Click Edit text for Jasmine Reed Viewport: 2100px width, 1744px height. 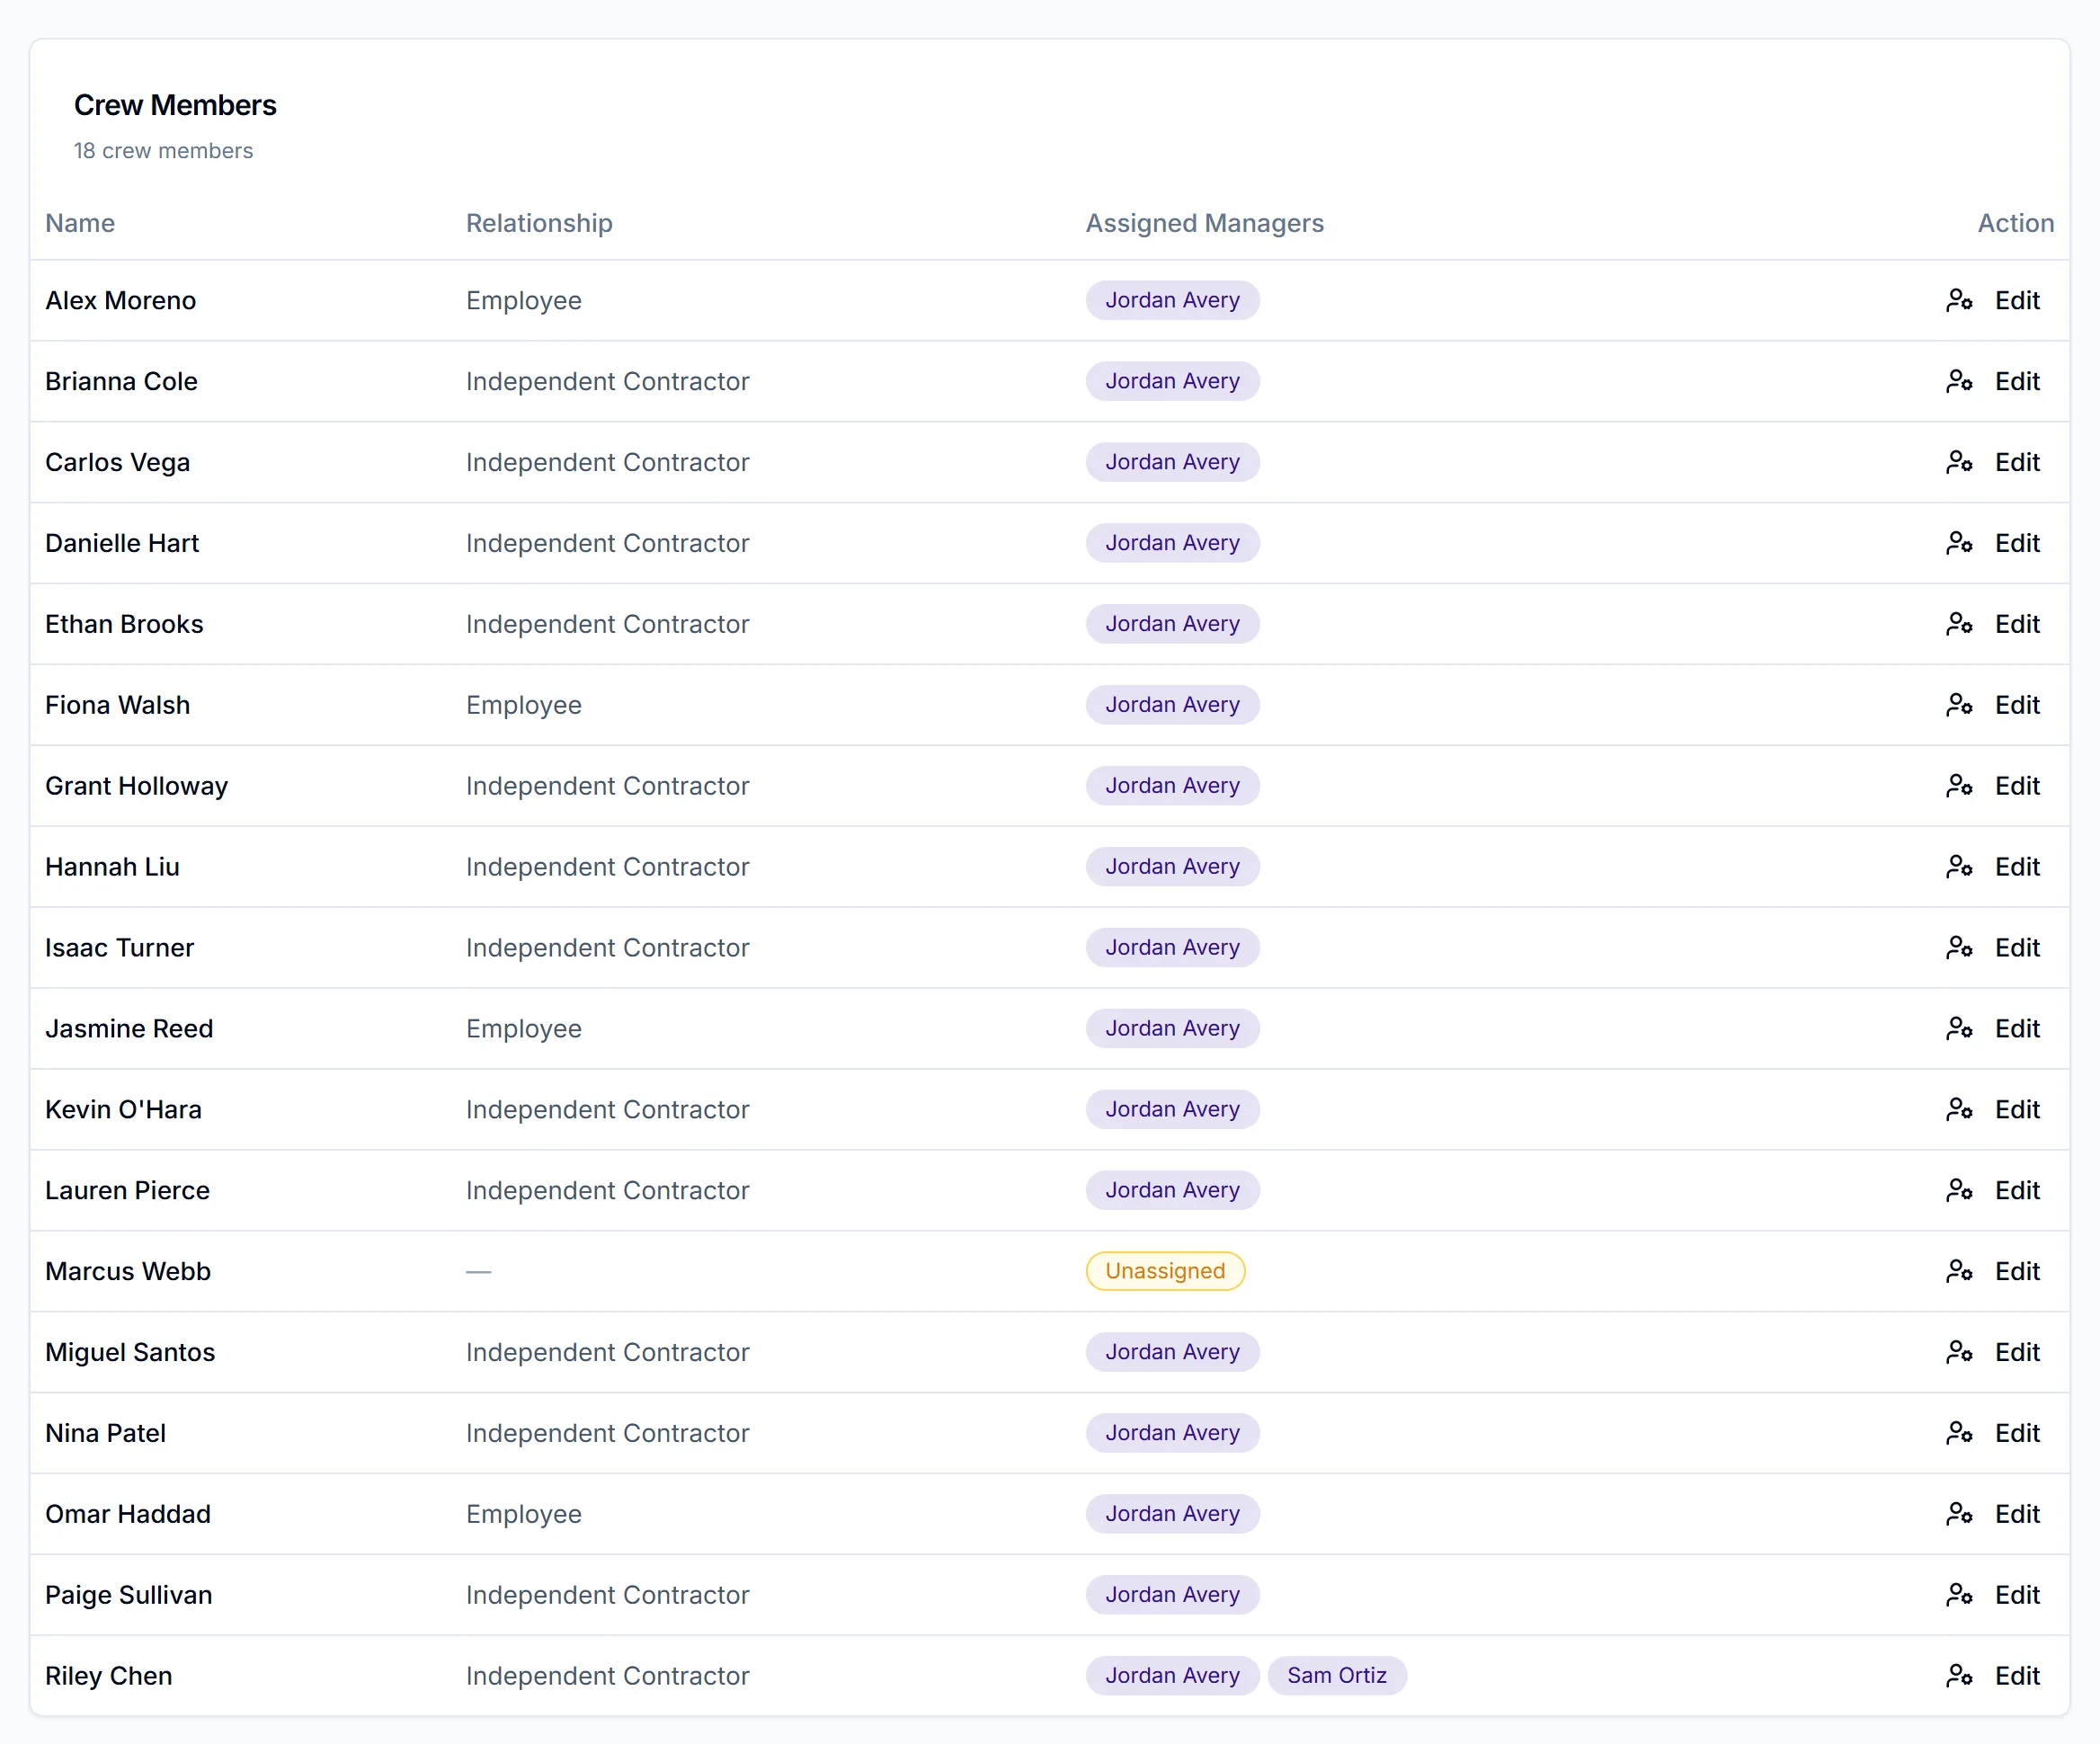[x=2017, y=1029]
